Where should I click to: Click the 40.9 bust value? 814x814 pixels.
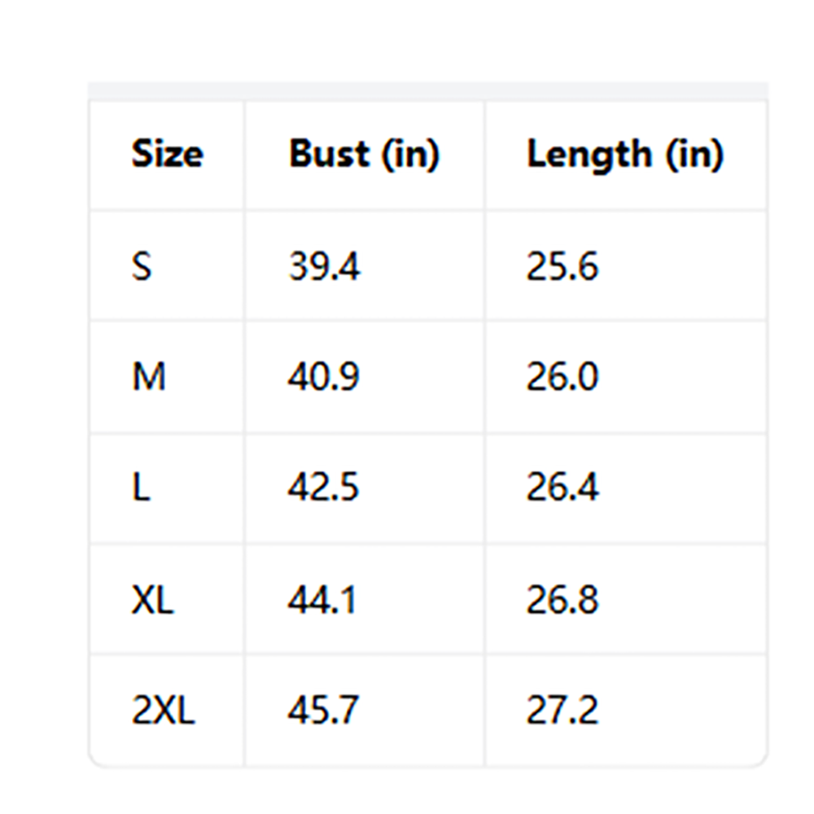click(x=323, y=376)
